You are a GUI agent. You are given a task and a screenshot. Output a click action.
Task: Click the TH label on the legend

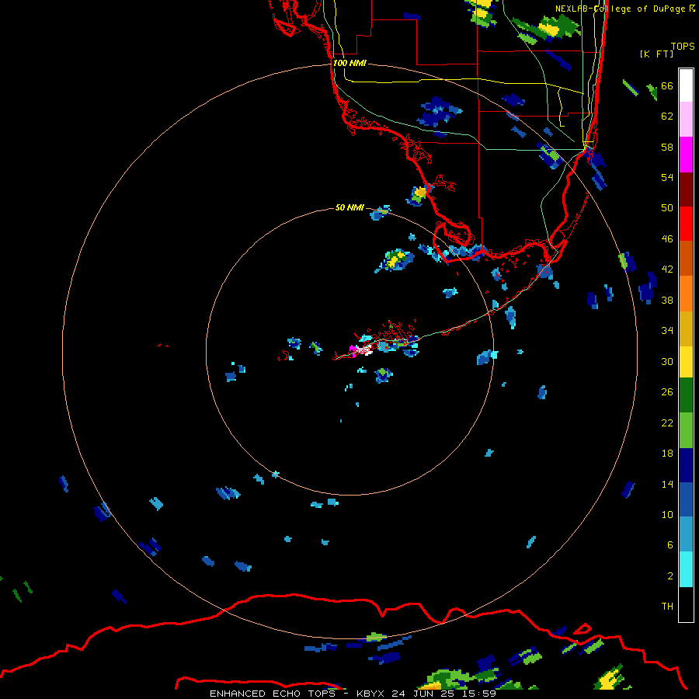(x=667, y=607)
